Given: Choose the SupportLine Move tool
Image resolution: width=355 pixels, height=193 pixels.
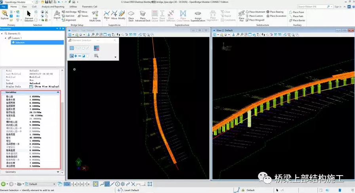Looking at the screenshot, I should coord(114,15).
